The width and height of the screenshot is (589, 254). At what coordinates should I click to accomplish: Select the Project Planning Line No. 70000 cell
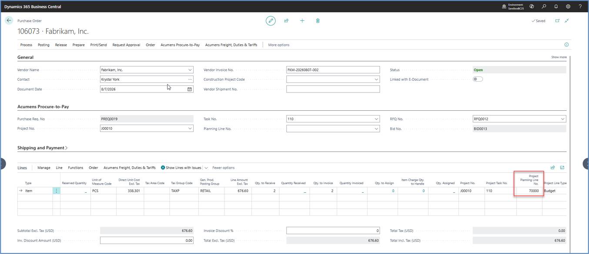[x=529, y=191]
